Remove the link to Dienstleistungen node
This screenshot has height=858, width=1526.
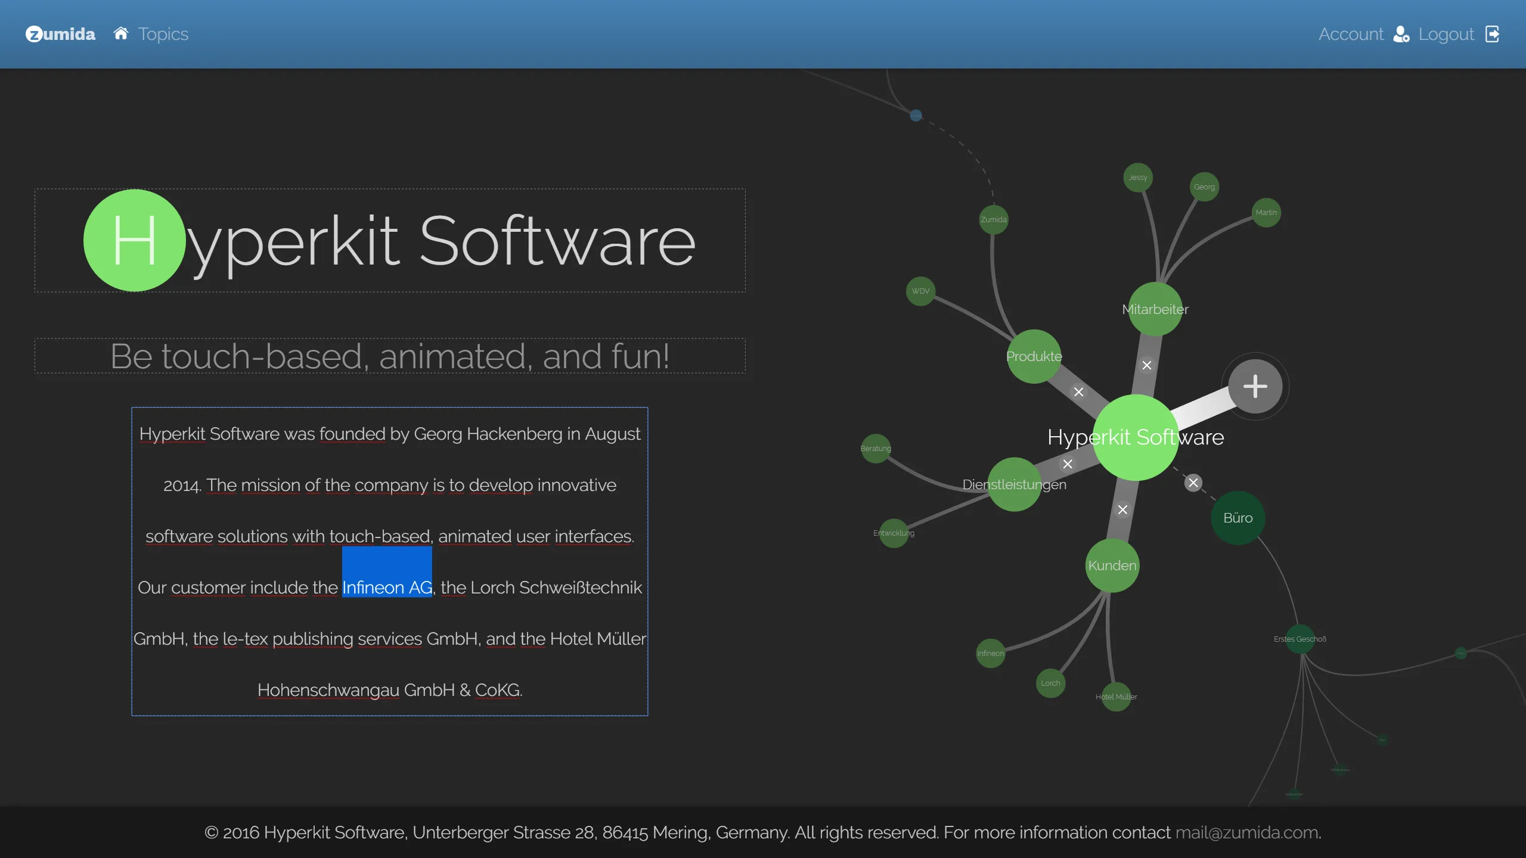pos(1068,464)
